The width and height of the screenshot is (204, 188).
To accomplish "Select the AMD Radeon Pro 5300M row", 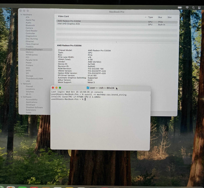I will click(x=69, y=21).
